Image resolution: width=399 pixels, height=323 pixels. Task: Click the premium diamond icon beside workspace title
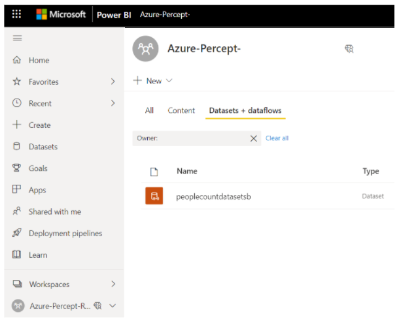[349, 48]
